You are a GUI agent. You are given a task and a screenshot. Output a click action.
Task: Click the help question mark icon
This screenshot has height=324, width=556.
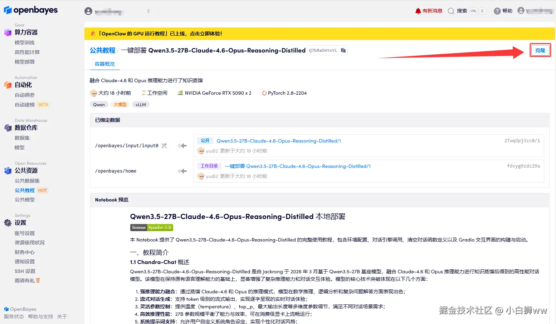point(497,11)
